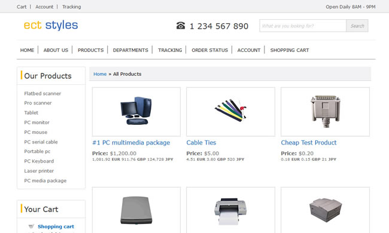Select Tablet in Our Products
The width and height of the screenshot is (389, 233).
[x=31, y=113]
